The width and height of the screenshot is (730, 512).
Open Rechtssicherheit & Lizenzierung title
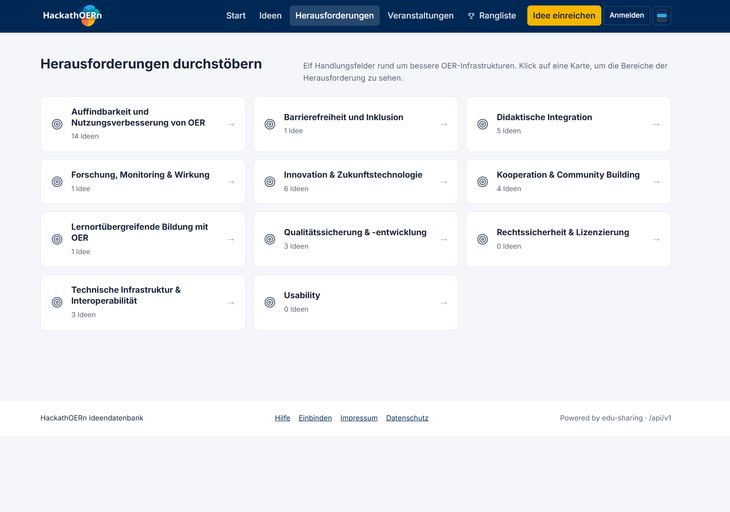tap(563, 232)
